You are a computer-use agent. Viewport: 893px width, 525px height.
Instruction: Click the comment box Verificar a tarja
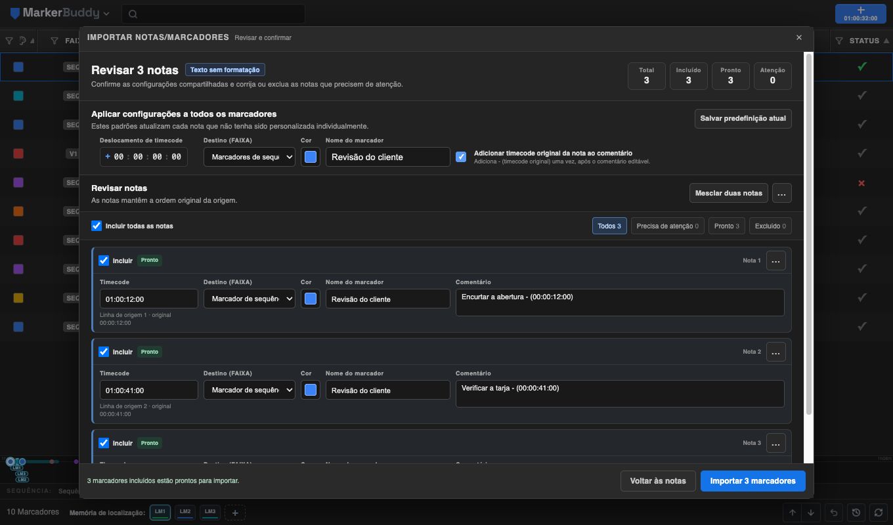click(x=620, y=394)
